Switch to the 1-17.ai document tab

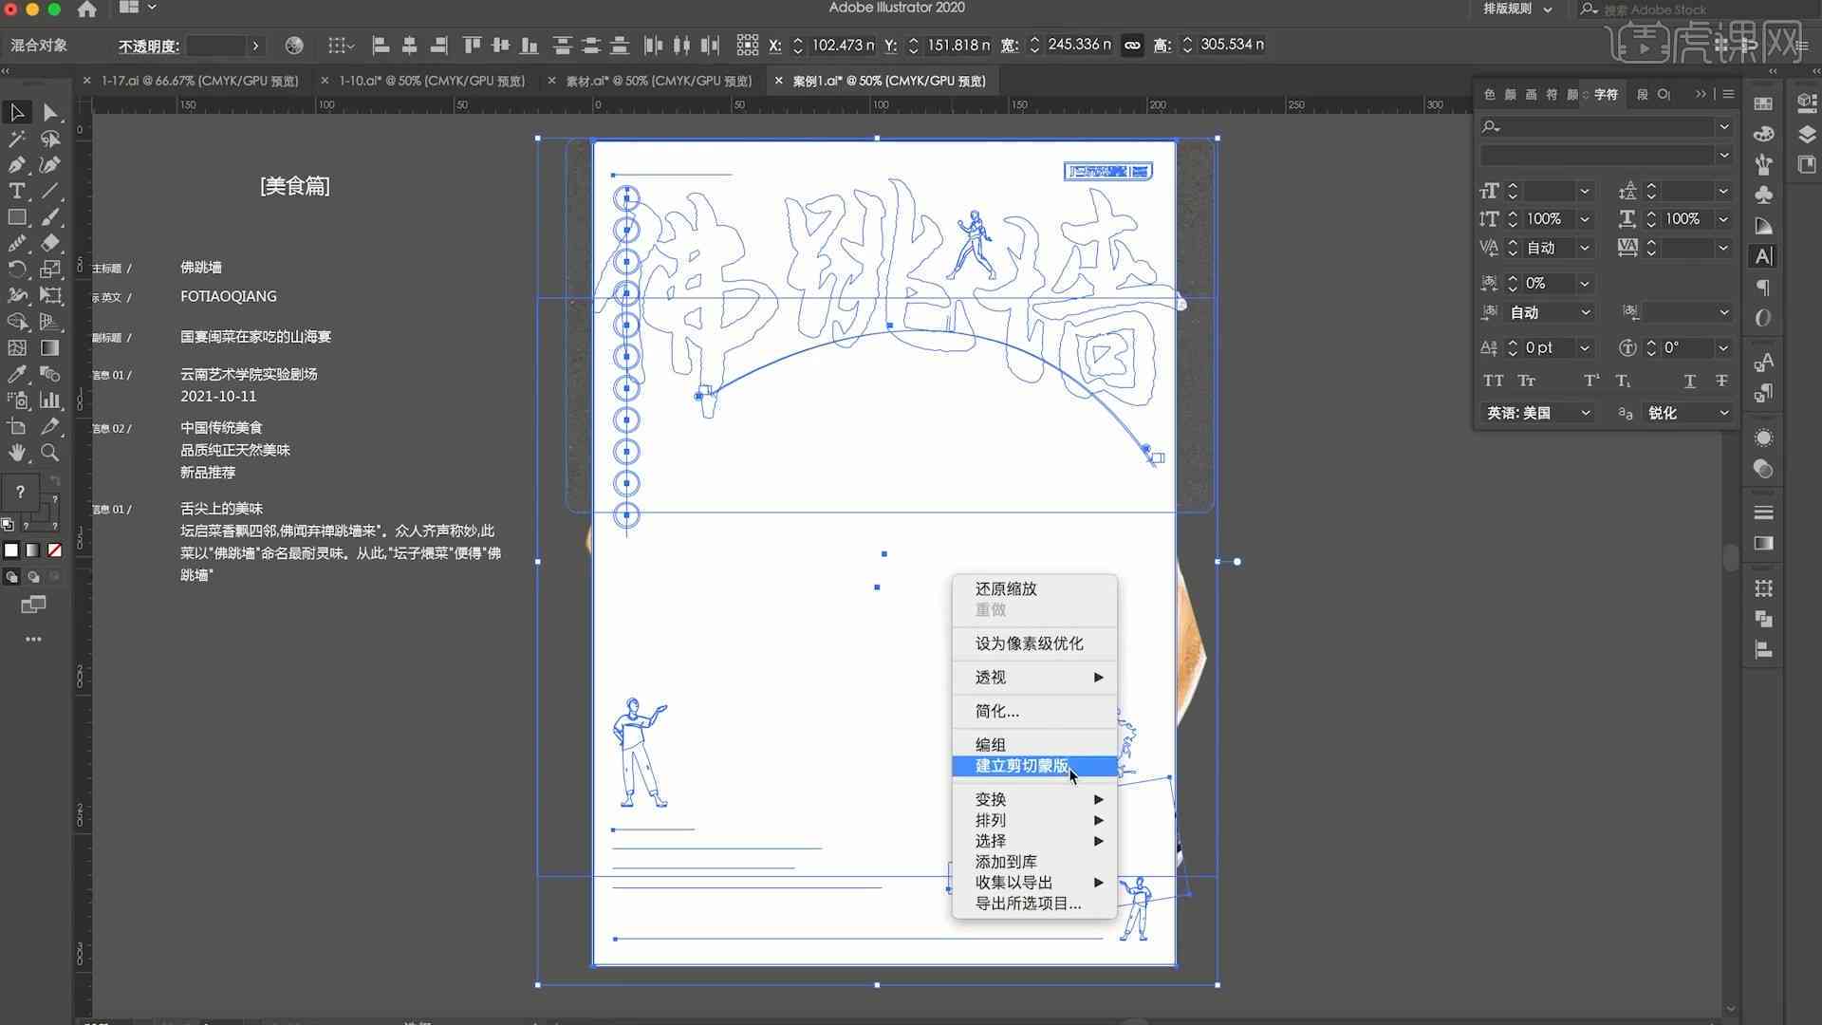pyautogui.click(x=200, y=81)
